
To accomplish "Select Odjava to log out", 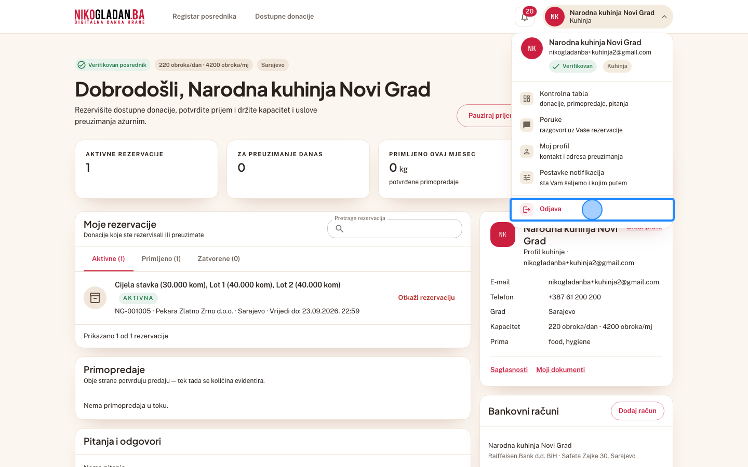I will 592,210.
